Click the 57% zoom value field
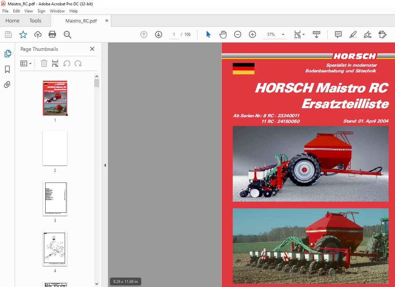 tap(271, 34)
